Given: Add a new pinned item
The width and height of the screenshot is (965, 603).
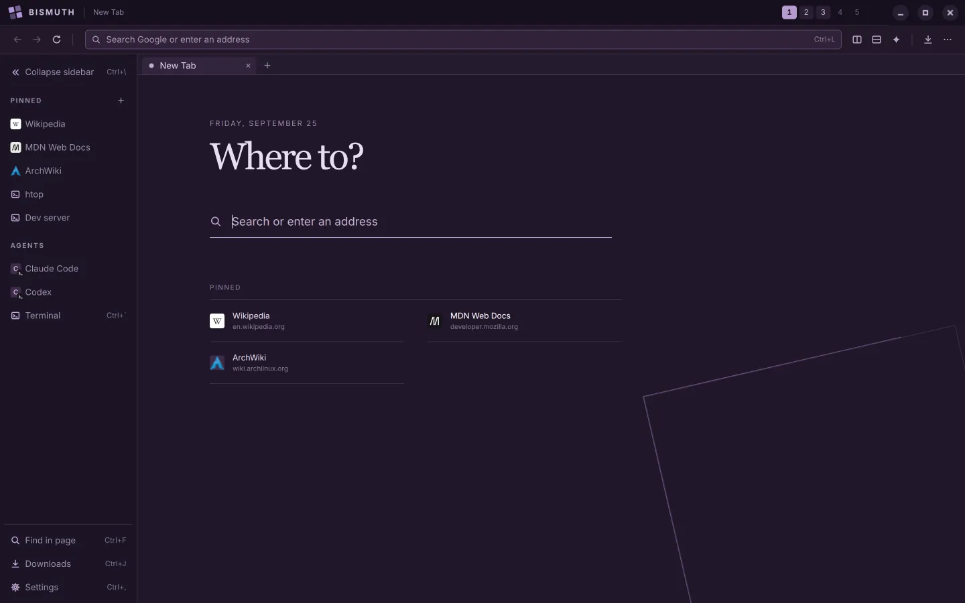Looking at the screenshot, I should coord(121,100).
